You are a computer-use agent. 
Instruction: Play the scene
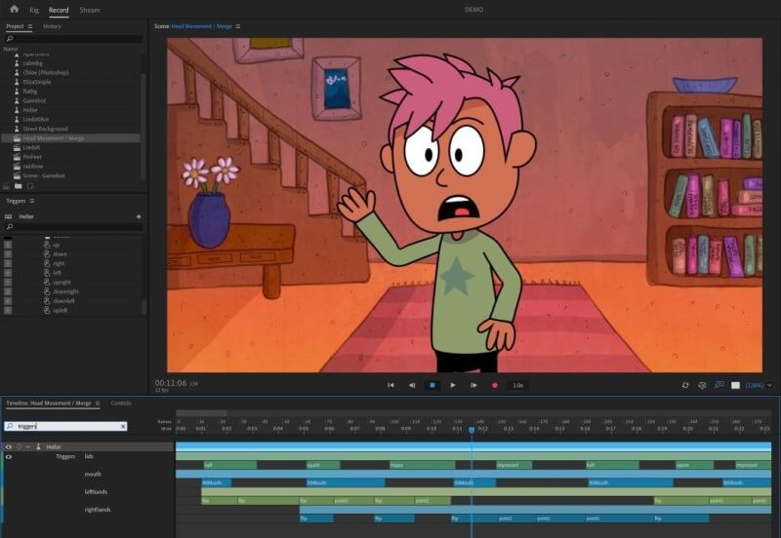(x=453, y=385)
